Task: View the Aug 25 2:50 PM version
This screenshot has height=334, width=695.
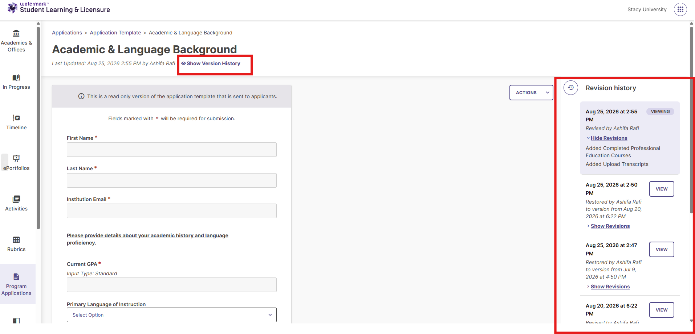Action: (662, 189)
